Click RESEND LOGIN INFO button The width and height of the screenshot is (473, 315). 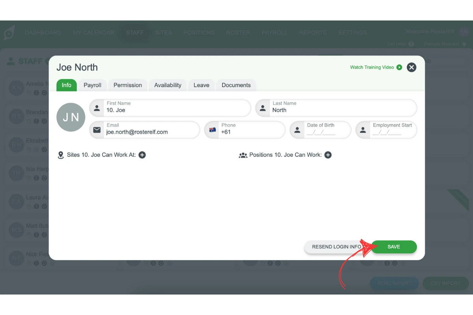[337, 247]
